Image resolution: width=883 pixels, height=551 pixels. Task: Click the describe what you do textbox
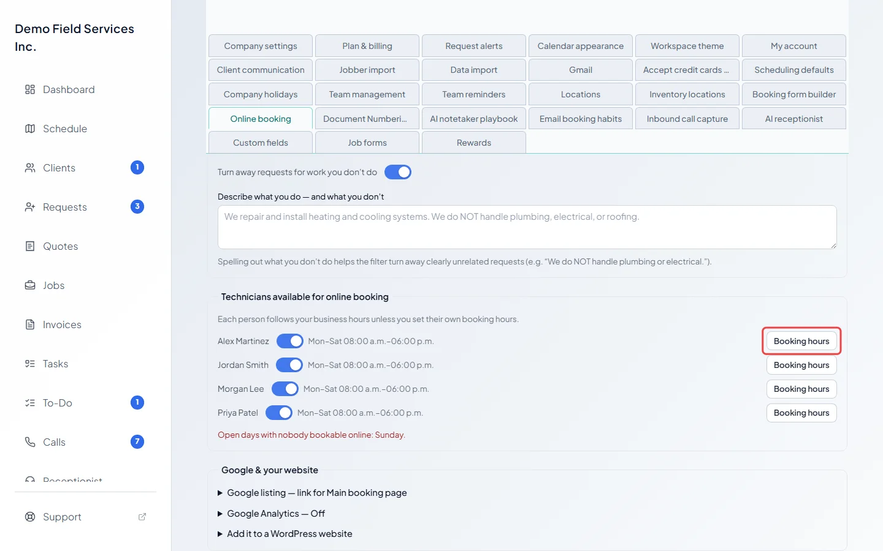[527, 227]
